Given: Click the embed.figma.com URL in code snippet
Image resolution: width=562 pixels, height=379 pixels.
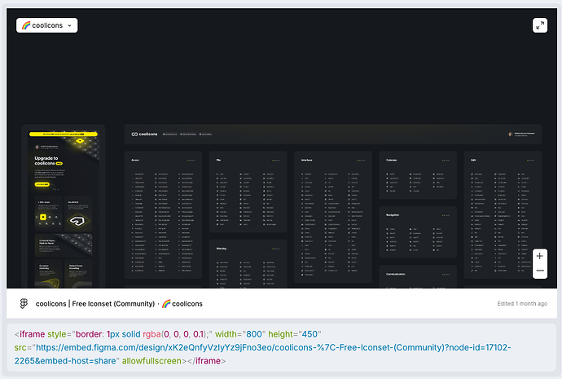Looking at the screenshot, I should click(x=263, y=354).
